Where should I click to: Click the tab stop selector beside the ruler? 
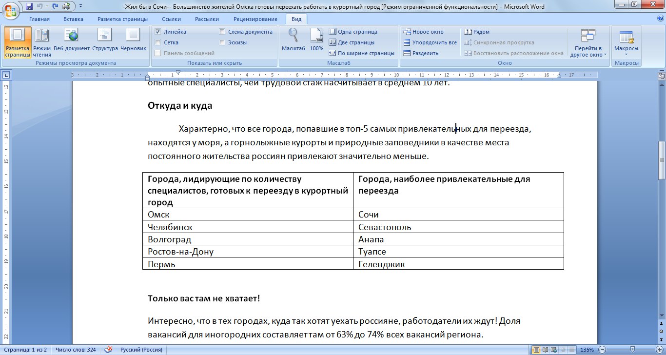pos(6,75)
